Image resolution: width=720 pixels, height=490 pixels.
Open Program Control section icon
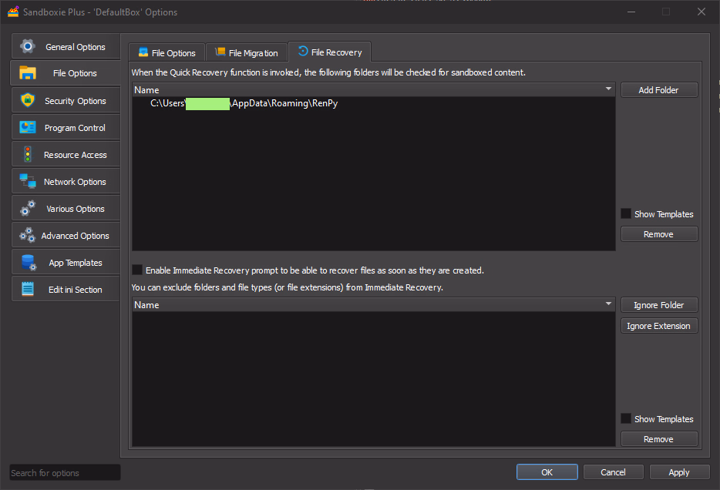(x=28, y=128)
